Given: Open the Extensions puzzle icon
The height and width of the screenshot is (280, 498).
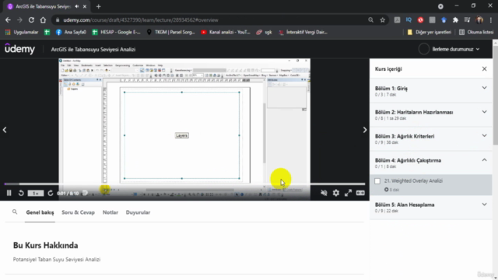Looking at the screenshot, I should coord(455,20).
